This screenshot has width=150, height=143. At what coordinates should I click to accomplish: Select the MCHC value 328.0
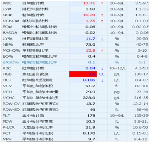pos(89,98)
